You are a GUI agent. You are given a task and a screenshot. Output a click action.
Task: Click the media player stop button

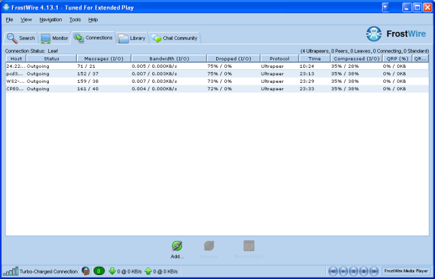click(364, 271)
